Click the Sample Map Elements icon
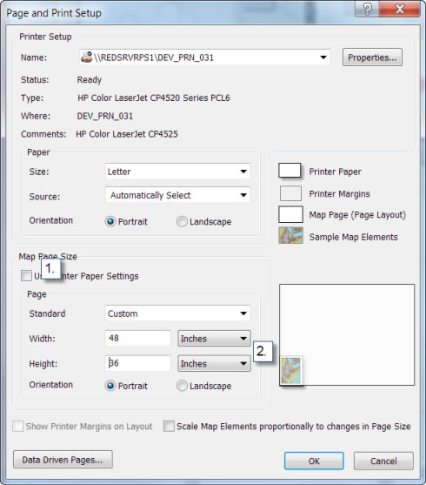426x485 pixels. tap(290, 236)
